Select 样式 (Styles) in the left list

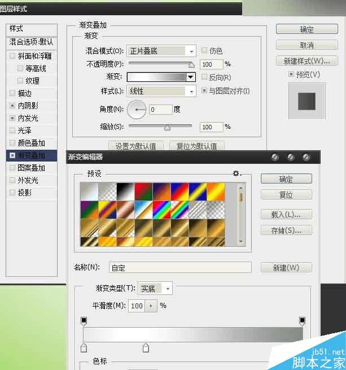tap(32, 29)
